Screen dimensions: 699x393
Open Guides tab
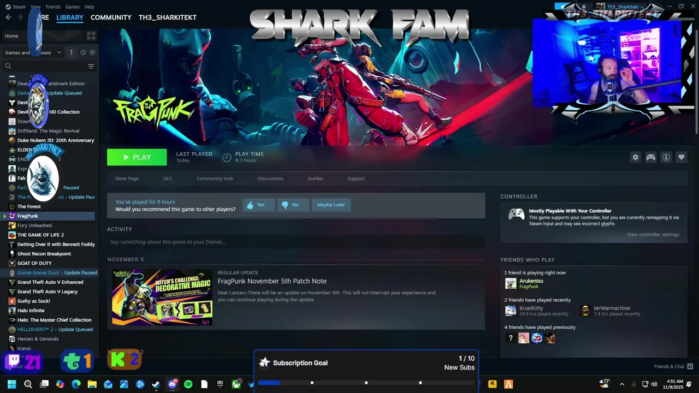coord(315,178)
